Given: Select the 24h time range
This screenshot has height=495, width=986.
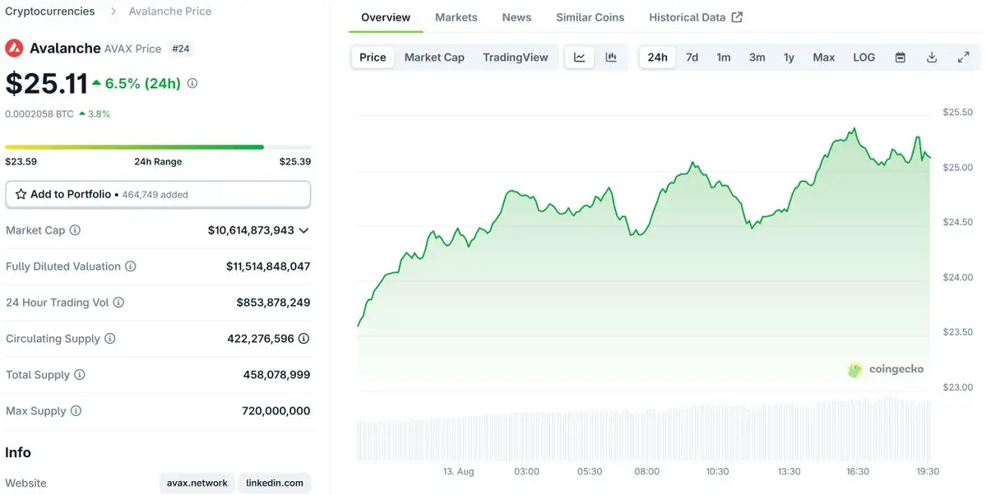Looking at the screenshot, I should [x=658, y=58].
